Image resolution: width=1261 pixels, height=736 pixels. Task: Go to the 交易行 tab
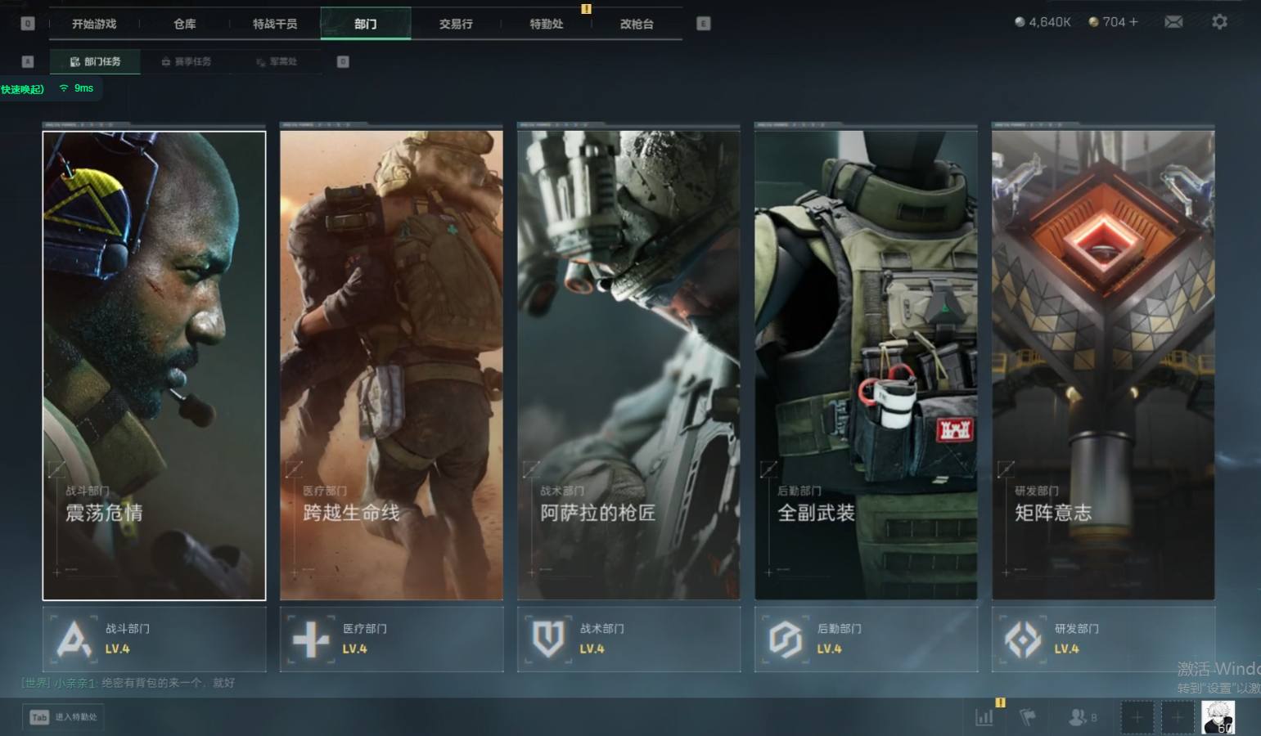tap(456, 24)
